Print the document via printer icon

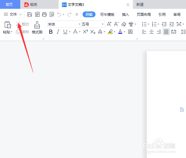coord(45,15)
